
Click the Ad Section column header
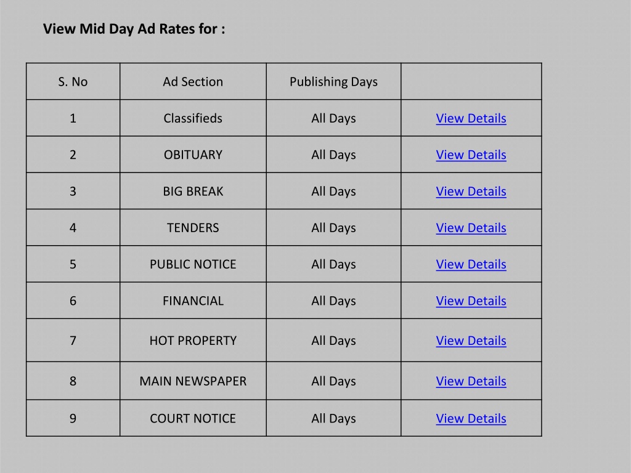pyautogui.click(x=193, y=82)
